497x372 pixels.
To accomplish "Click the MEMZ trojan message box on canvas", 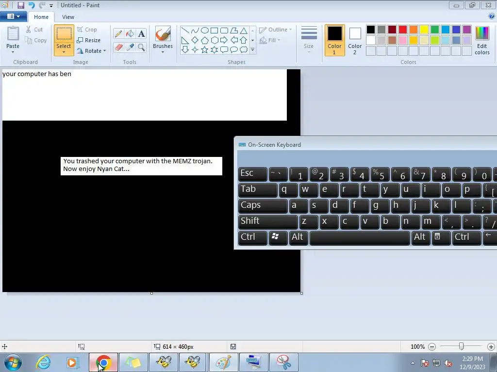I will (x=141, y=166).
